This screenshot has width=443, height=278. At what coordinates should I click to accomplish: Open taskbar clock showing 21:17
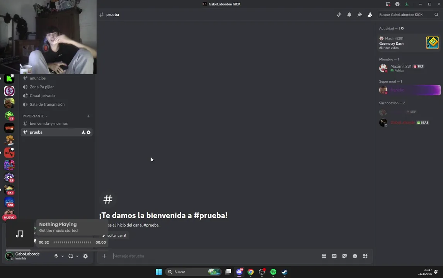tap(424, 272)
